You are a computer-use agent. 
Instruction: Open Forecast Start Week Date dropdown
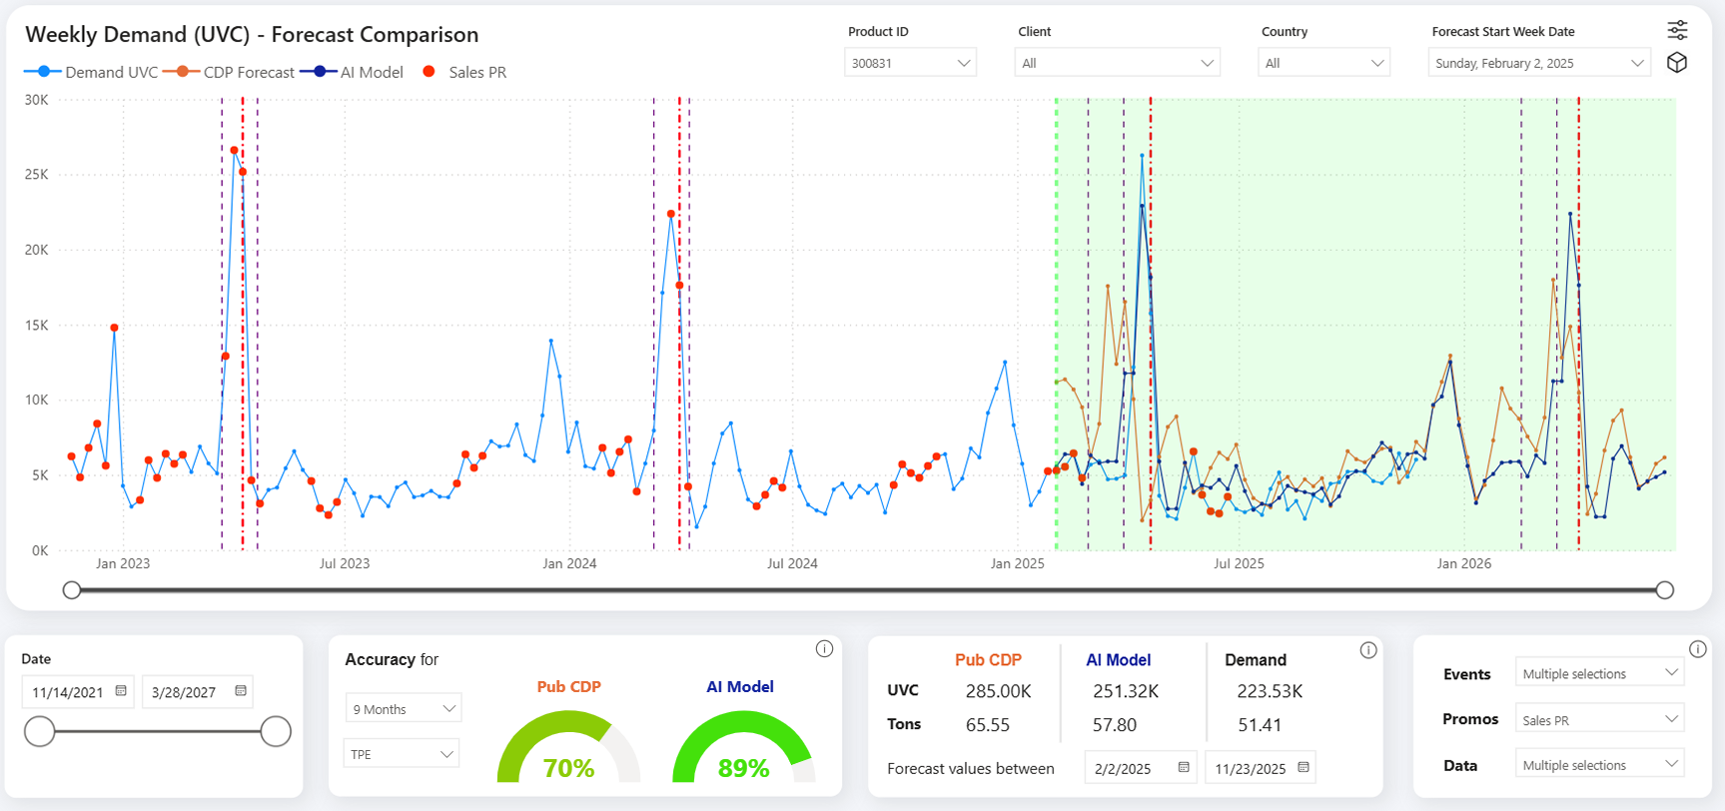pos(1538,63)
